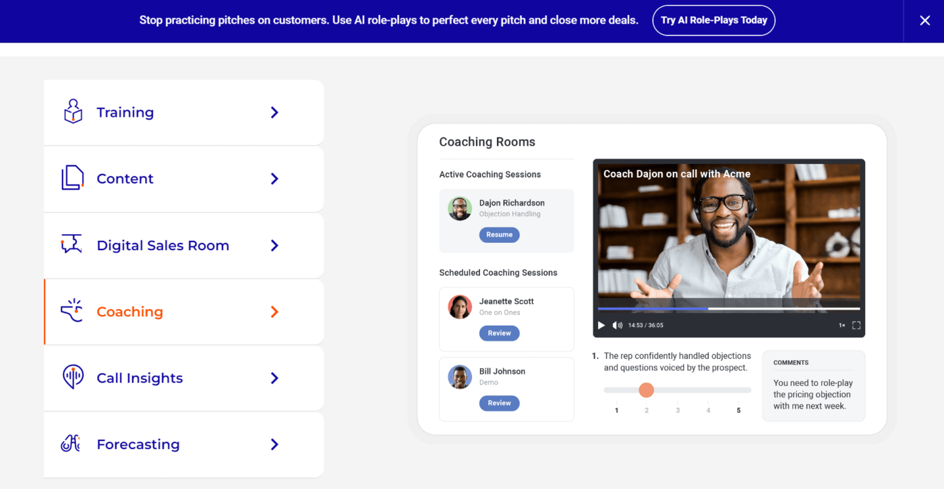Expand the Call Insights chevron
This screenshot has width=944, height=489.
coord(274,378)
